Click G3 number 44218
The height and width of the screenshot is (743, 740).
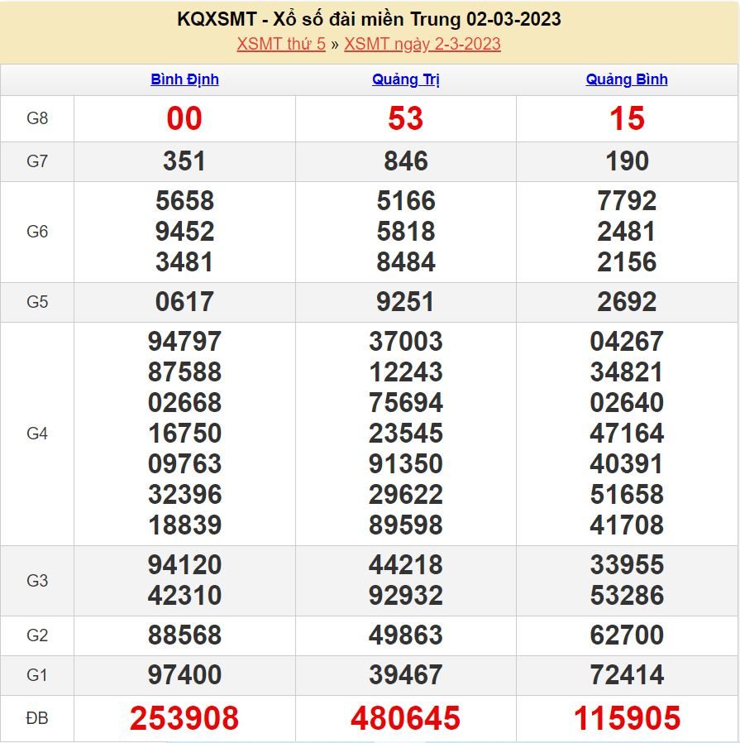tap(406, 565)
